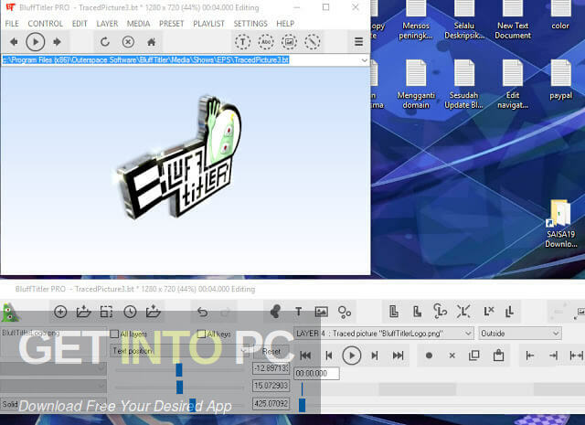Click the outlined L layer icon
585x425 pixels.
394,311
